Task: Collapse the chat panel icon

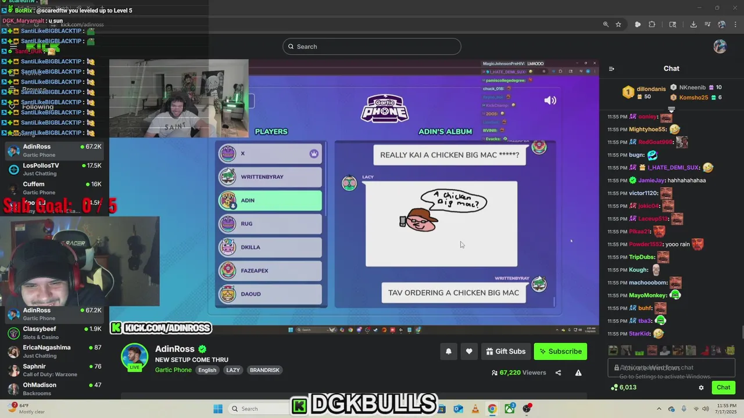Action: pos(611,69)
